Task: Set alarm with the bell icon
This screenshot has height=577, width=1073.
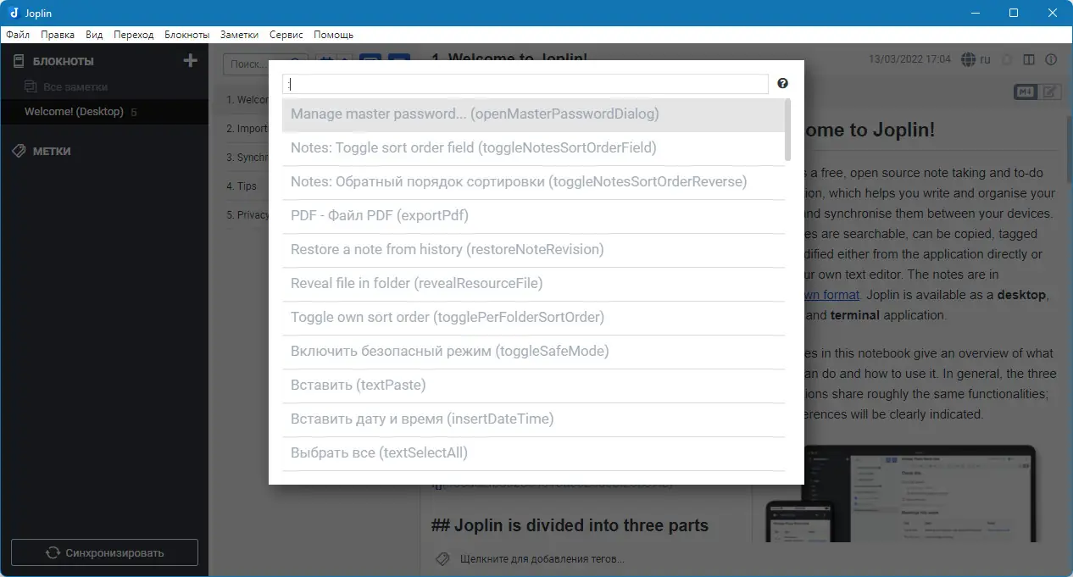Action: [1007, 60]
